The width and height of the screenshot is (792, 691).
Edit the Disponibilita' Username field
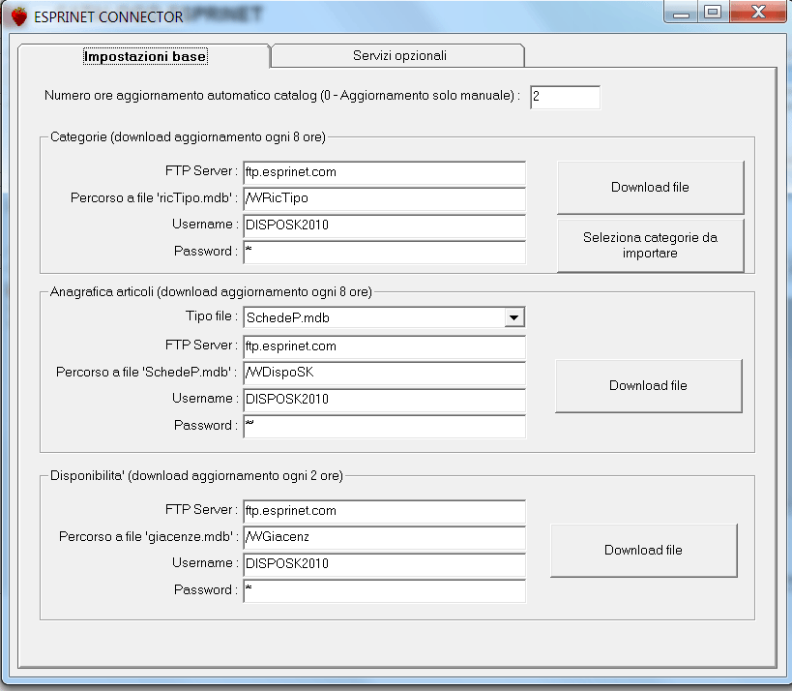384,564
